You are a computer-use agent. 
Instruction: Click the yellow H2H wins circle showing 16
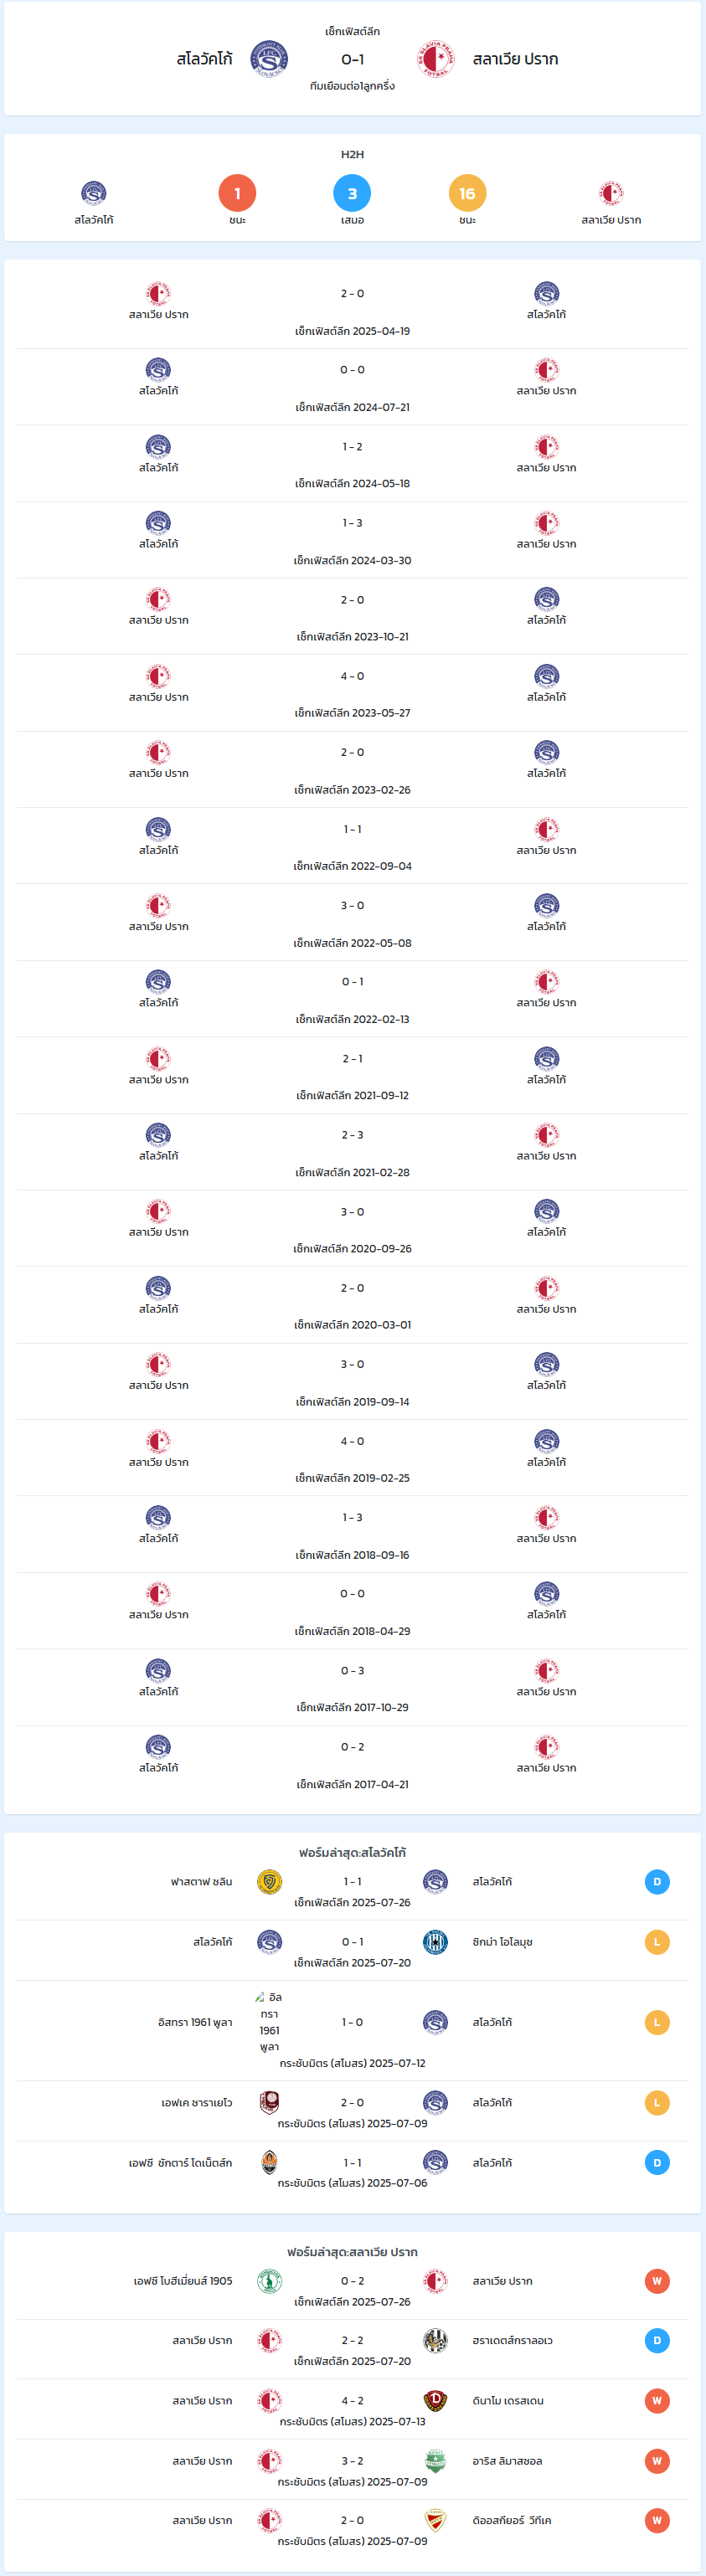pos(467,193)
